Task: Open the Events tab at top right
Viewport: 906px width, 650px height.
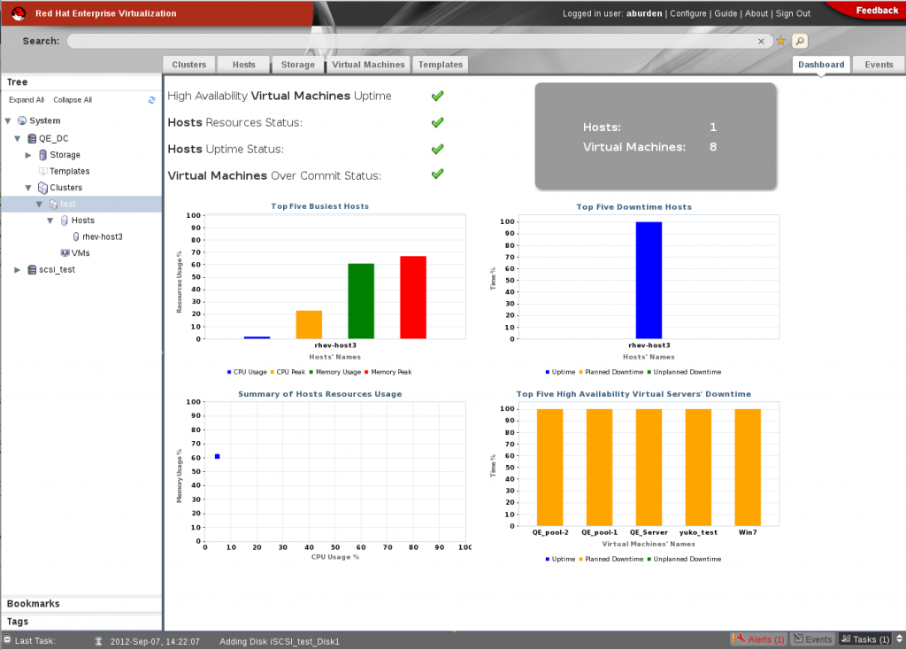Action: [x=879, y=65]
